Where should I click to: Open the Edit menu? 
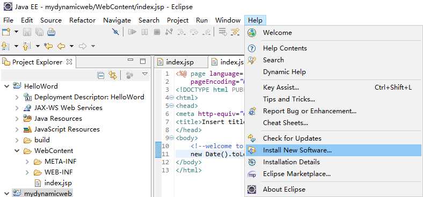27,20
